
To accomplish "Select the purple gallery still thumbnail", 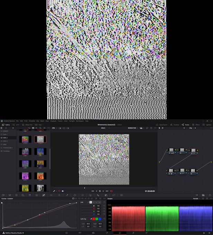I will pyautogui.click(x=25, y=176).
